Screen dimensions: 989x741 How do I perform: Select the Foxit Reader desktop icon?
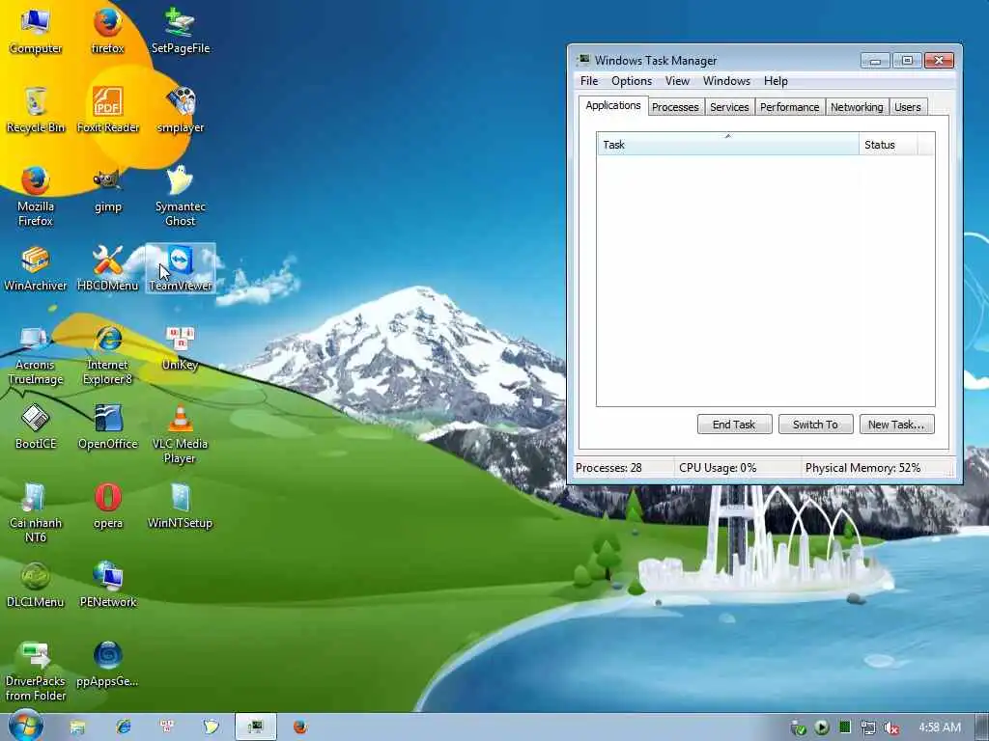(x=108, y=110)
